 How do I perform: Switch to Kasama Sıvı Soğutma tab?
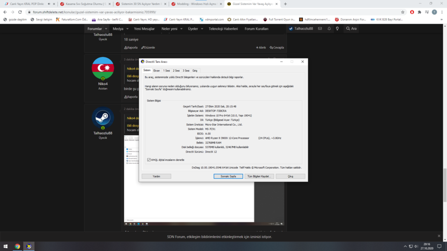[x=85, y=4]
